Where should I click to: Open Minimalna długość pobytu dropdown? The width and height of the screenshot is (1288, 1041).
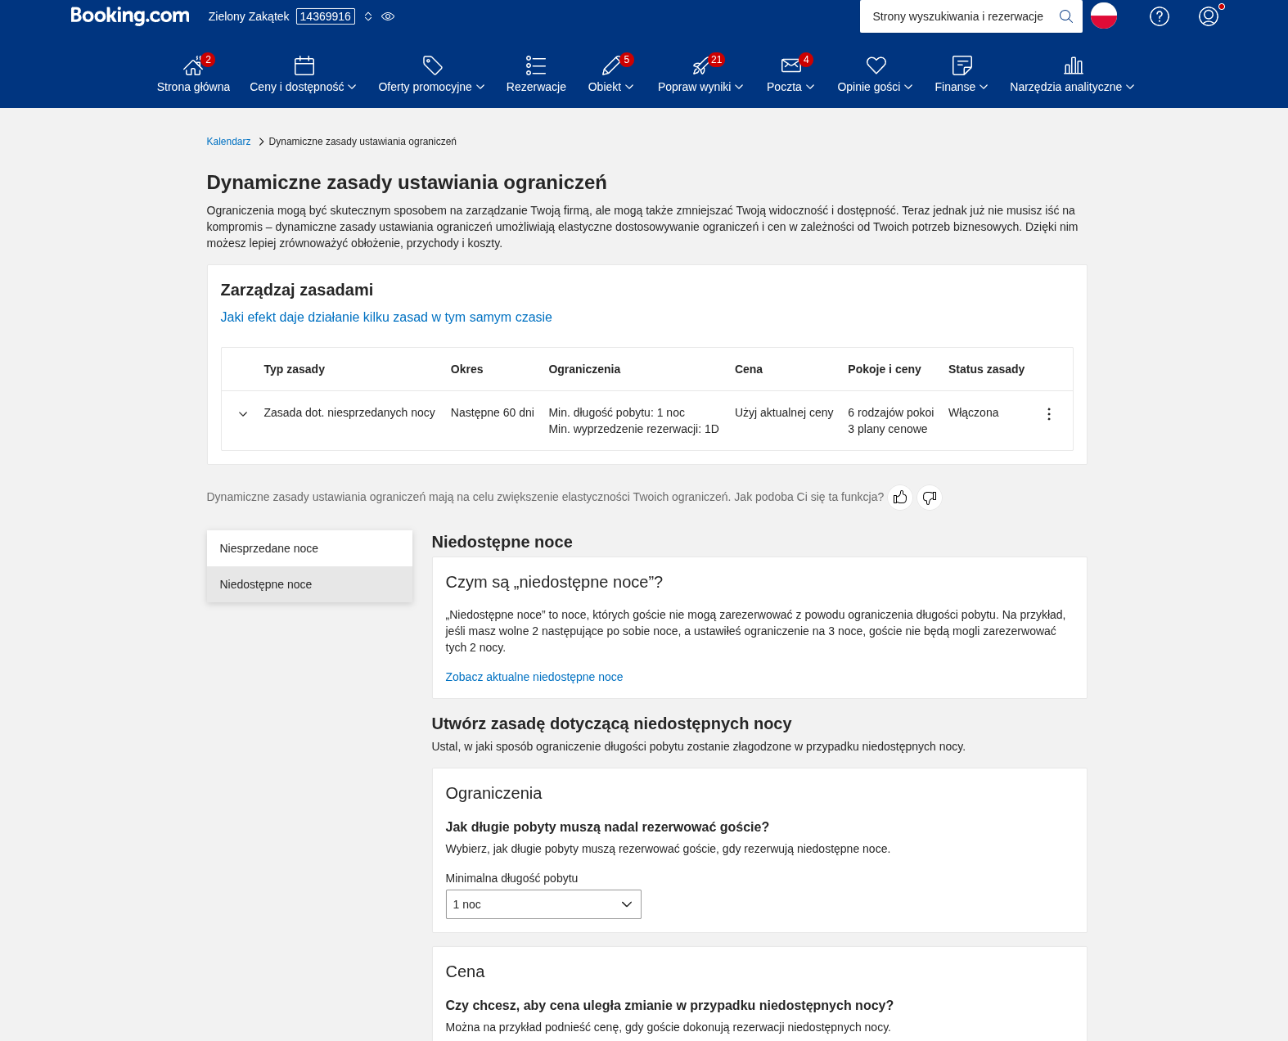click(x=543, y=904)
